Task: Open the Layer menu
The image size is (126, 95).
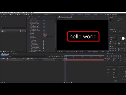Action: tap(13, 13)
